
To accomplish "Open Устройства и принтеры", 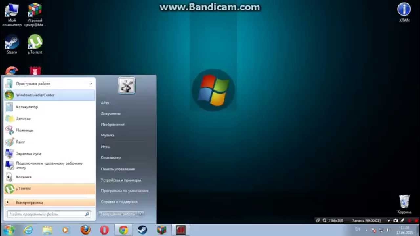I will coord(121,180).
